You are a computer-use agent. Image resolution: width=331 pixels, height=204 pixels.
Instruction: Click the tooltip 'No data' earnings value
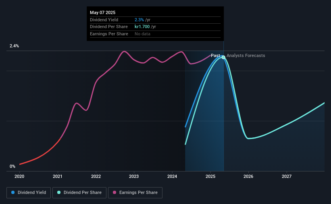(142, 34)
